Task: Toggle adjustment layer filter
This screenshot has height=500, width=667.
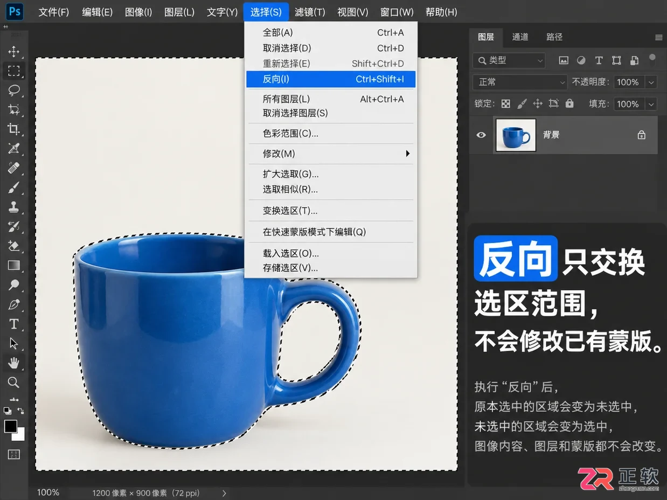Action: click(581, 60)
